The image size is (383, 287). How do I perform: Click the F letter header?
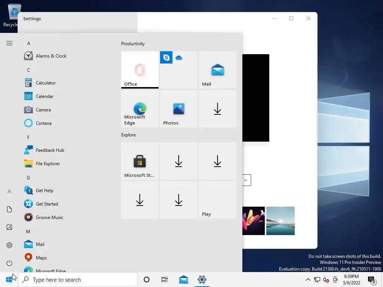(28, 138)
